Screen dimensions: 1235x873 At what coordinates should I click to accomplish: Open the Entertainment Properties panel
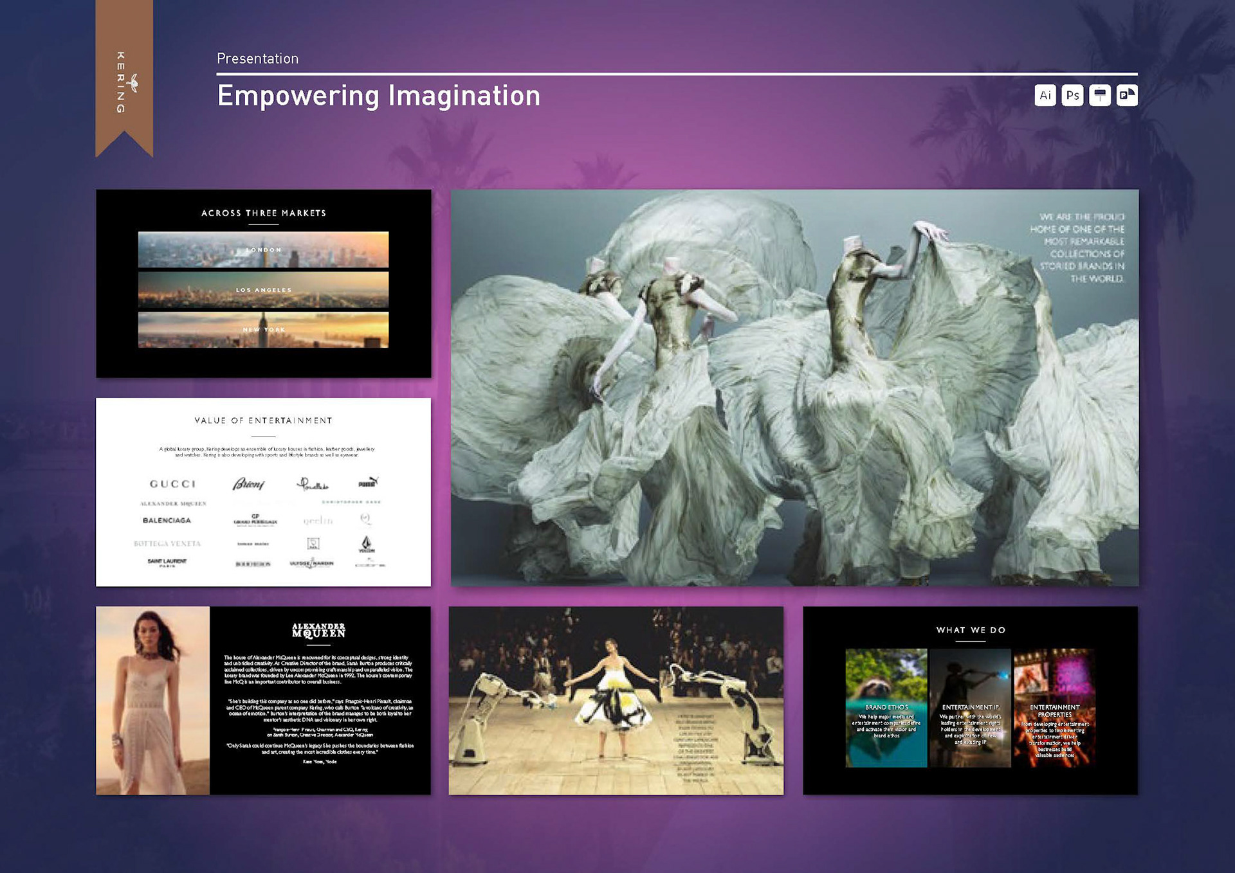coord(1054,707)
